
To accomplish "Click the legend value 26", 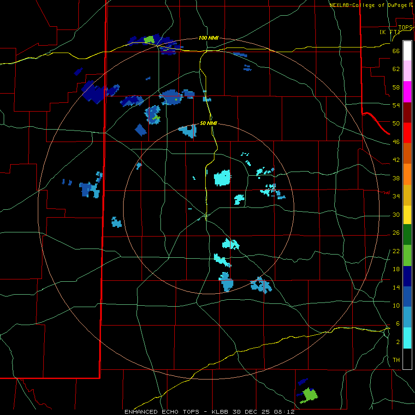I will 396,233.
